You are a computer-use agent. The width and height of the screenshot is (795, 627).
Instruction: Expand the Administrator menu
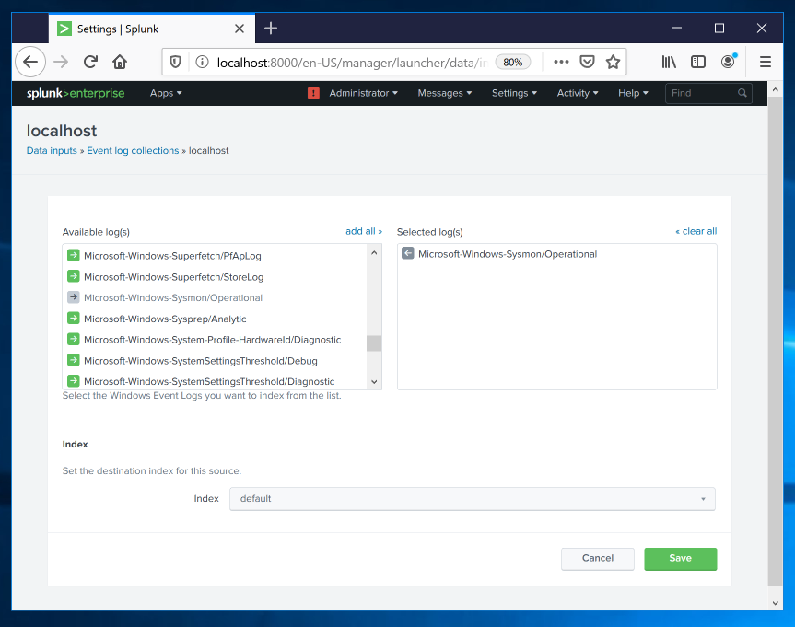pos(363,93)
